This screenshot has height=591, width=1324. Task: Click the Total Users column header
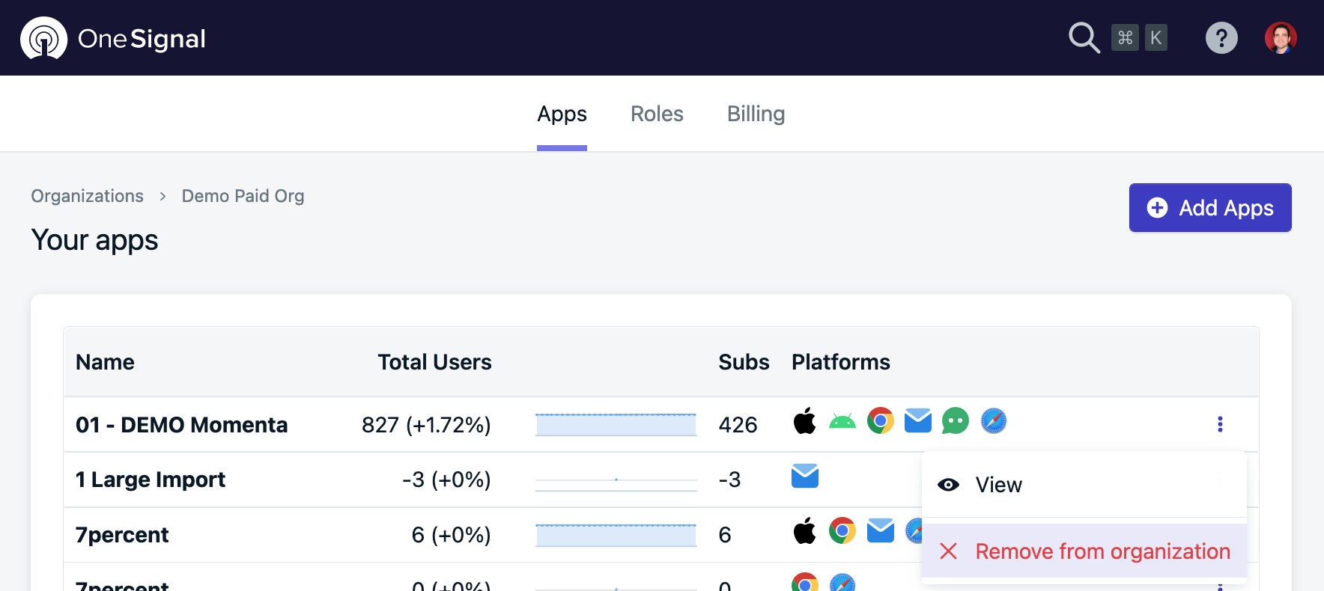point(434,362)
